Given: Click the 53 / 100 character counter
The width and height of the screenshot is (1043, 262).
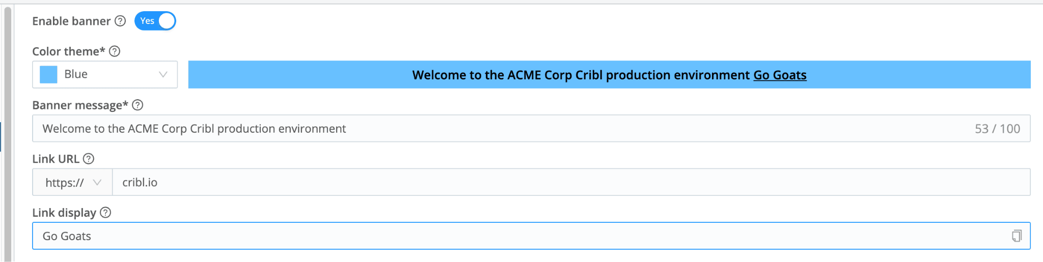Looking at the screenshot, I should [997, 129].
